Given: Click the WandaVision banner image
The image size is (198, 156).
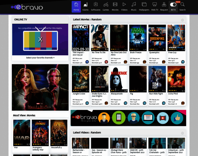Looking at the screenshot, I should click(40, 87).
